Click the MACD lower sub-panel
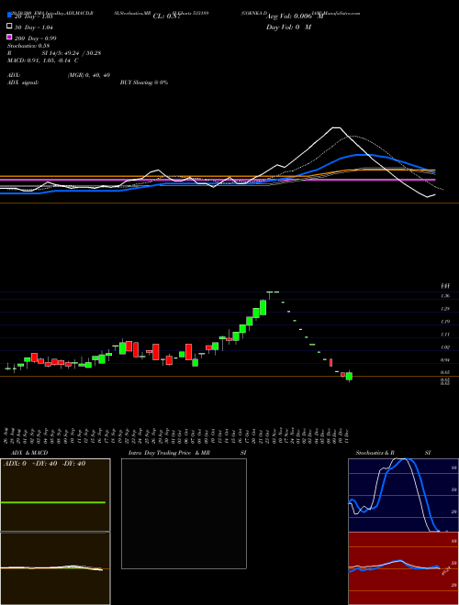The height and width of the screenshot is (605, 459). [x=55, y=568]
